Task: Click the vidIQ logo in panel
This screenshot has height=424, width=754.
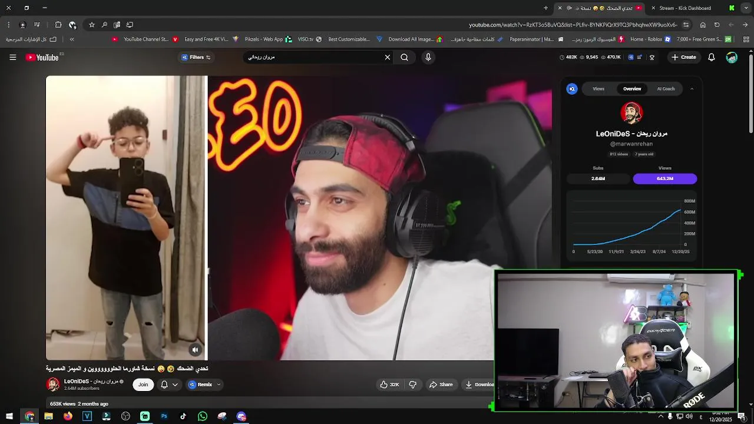Action: pyautogui.click(x=571, y=89)
